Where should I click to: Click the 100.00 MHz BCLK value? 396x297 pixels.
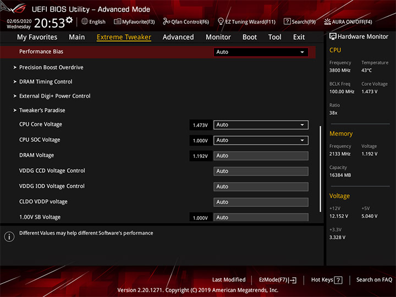342,92
